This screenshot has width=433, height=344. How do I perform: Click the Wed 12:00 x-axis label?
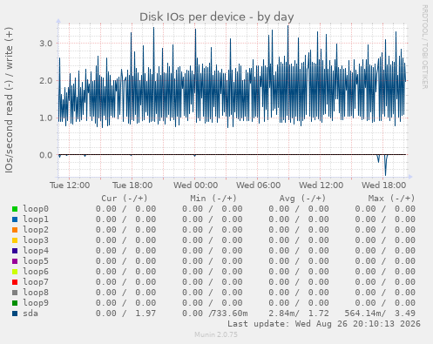coord(321,185)
